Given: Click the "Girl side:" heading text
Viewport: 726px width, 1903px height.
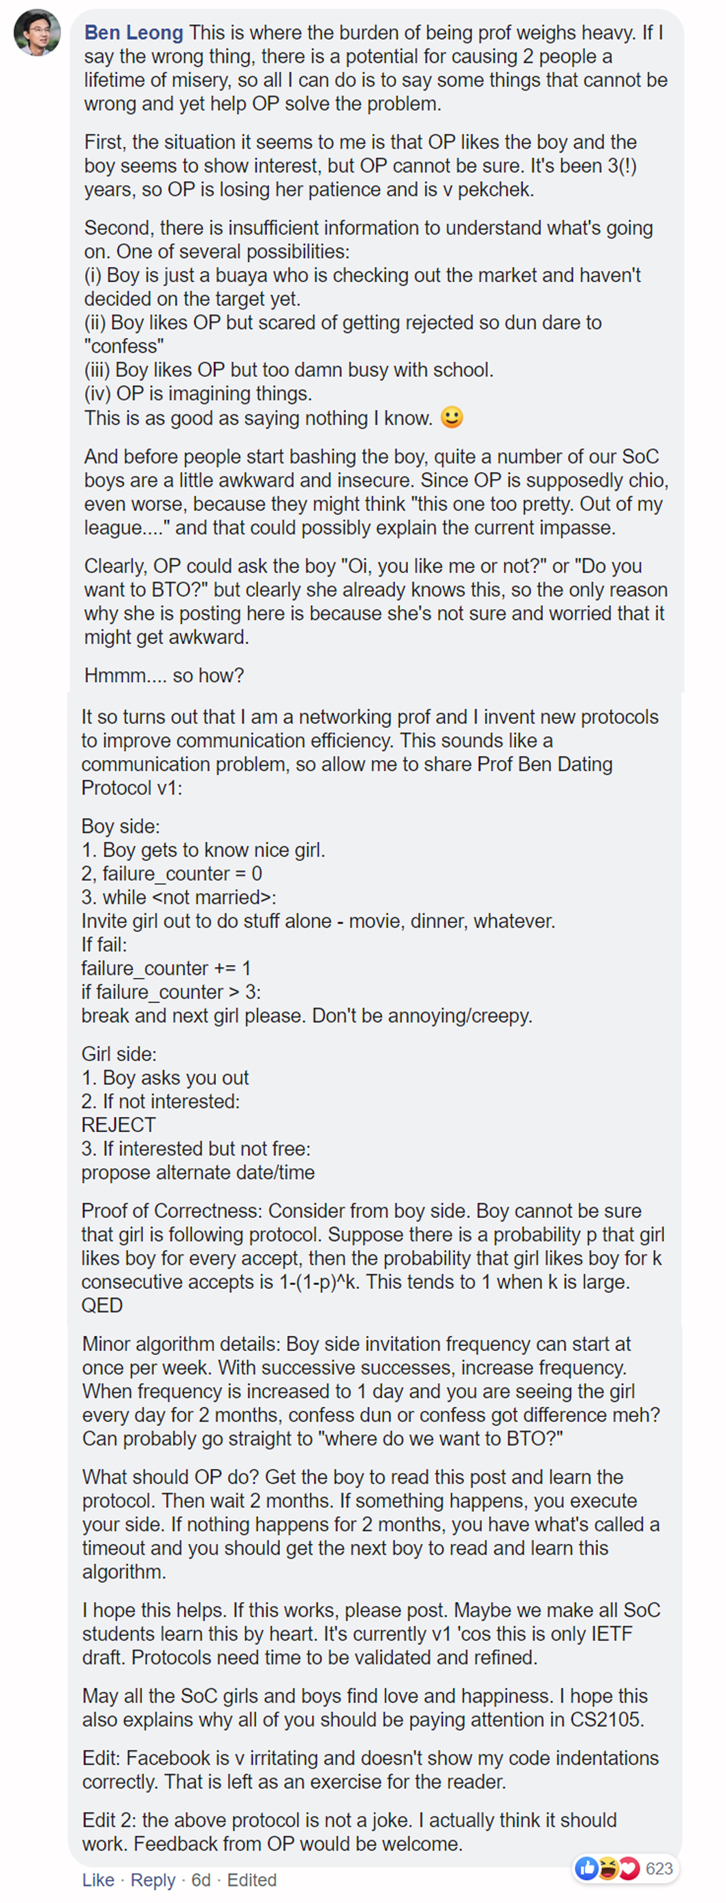Looking at the screenshot, I should pyautogui.click(x=119, y=1054).
